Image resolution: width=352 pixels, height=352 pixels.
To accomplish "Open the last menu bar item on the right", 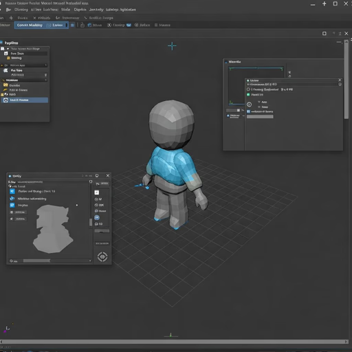I will [x=128, y=10].
